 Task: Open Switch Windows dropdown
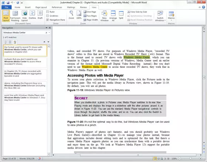tap(160, 16)
